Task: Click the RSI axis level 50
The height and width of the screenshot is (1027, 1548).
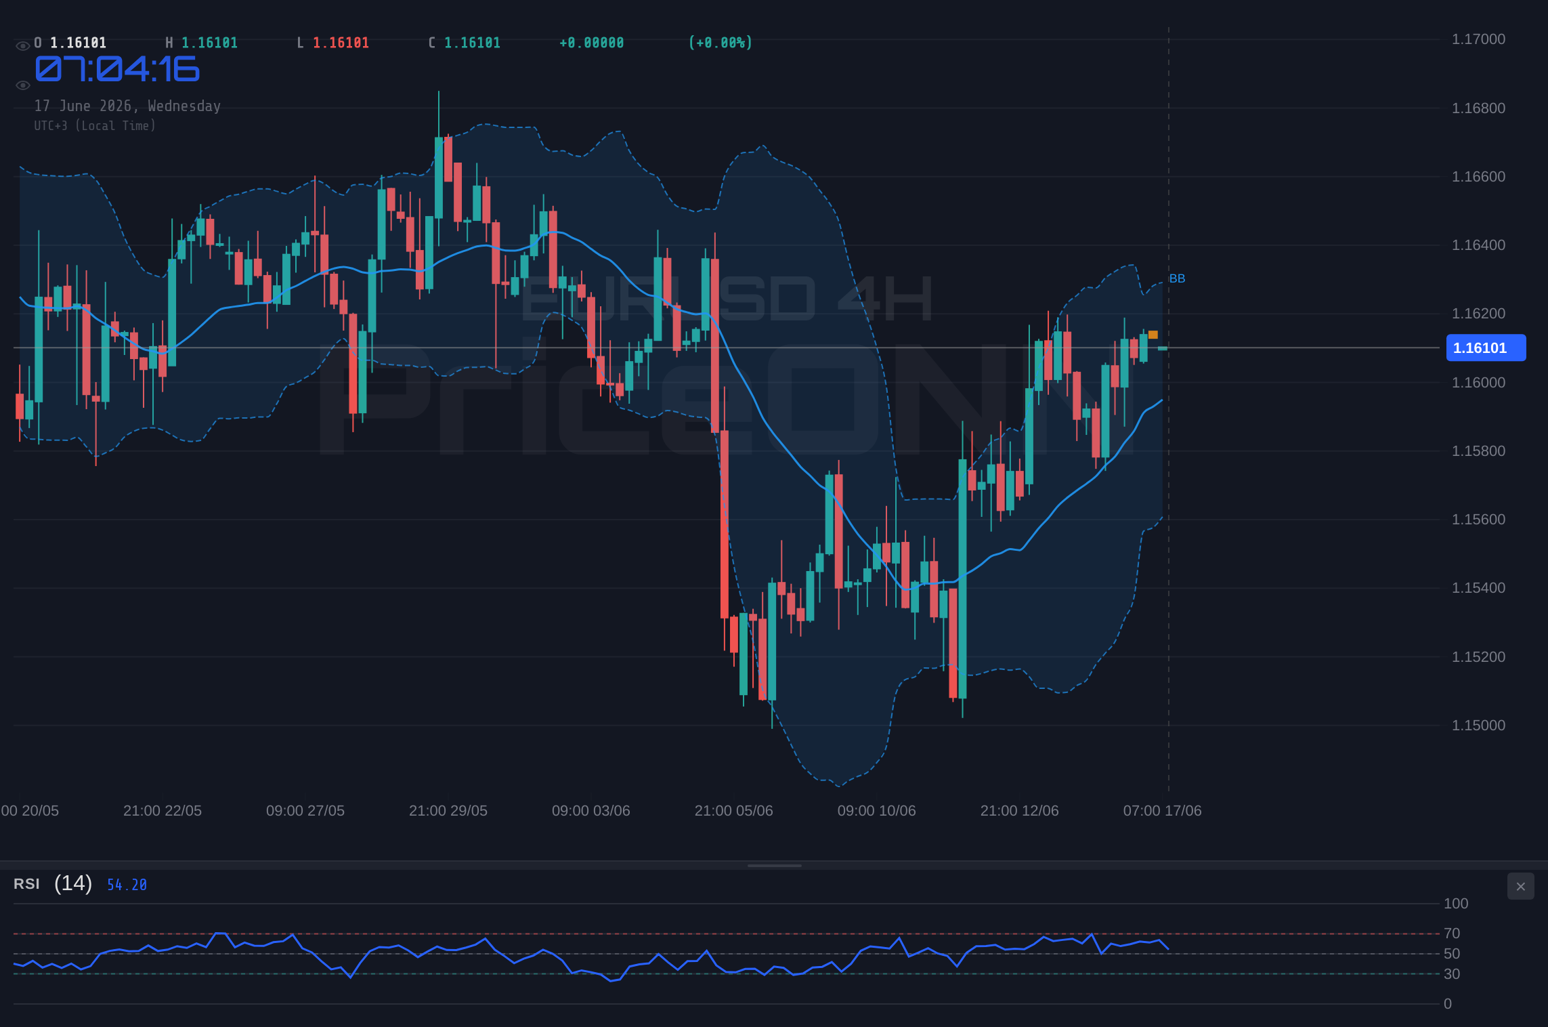Action: tap(1452, 954)
